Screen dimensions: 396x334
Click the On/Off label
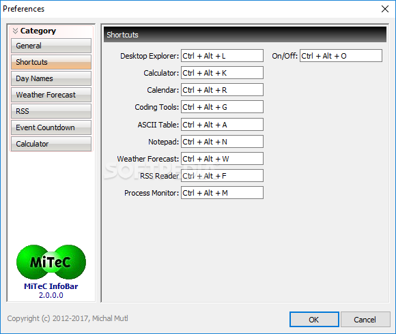point(285,56)
